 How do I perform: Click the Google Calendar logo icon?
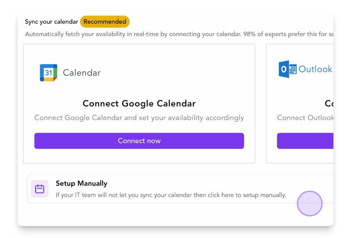48,73
